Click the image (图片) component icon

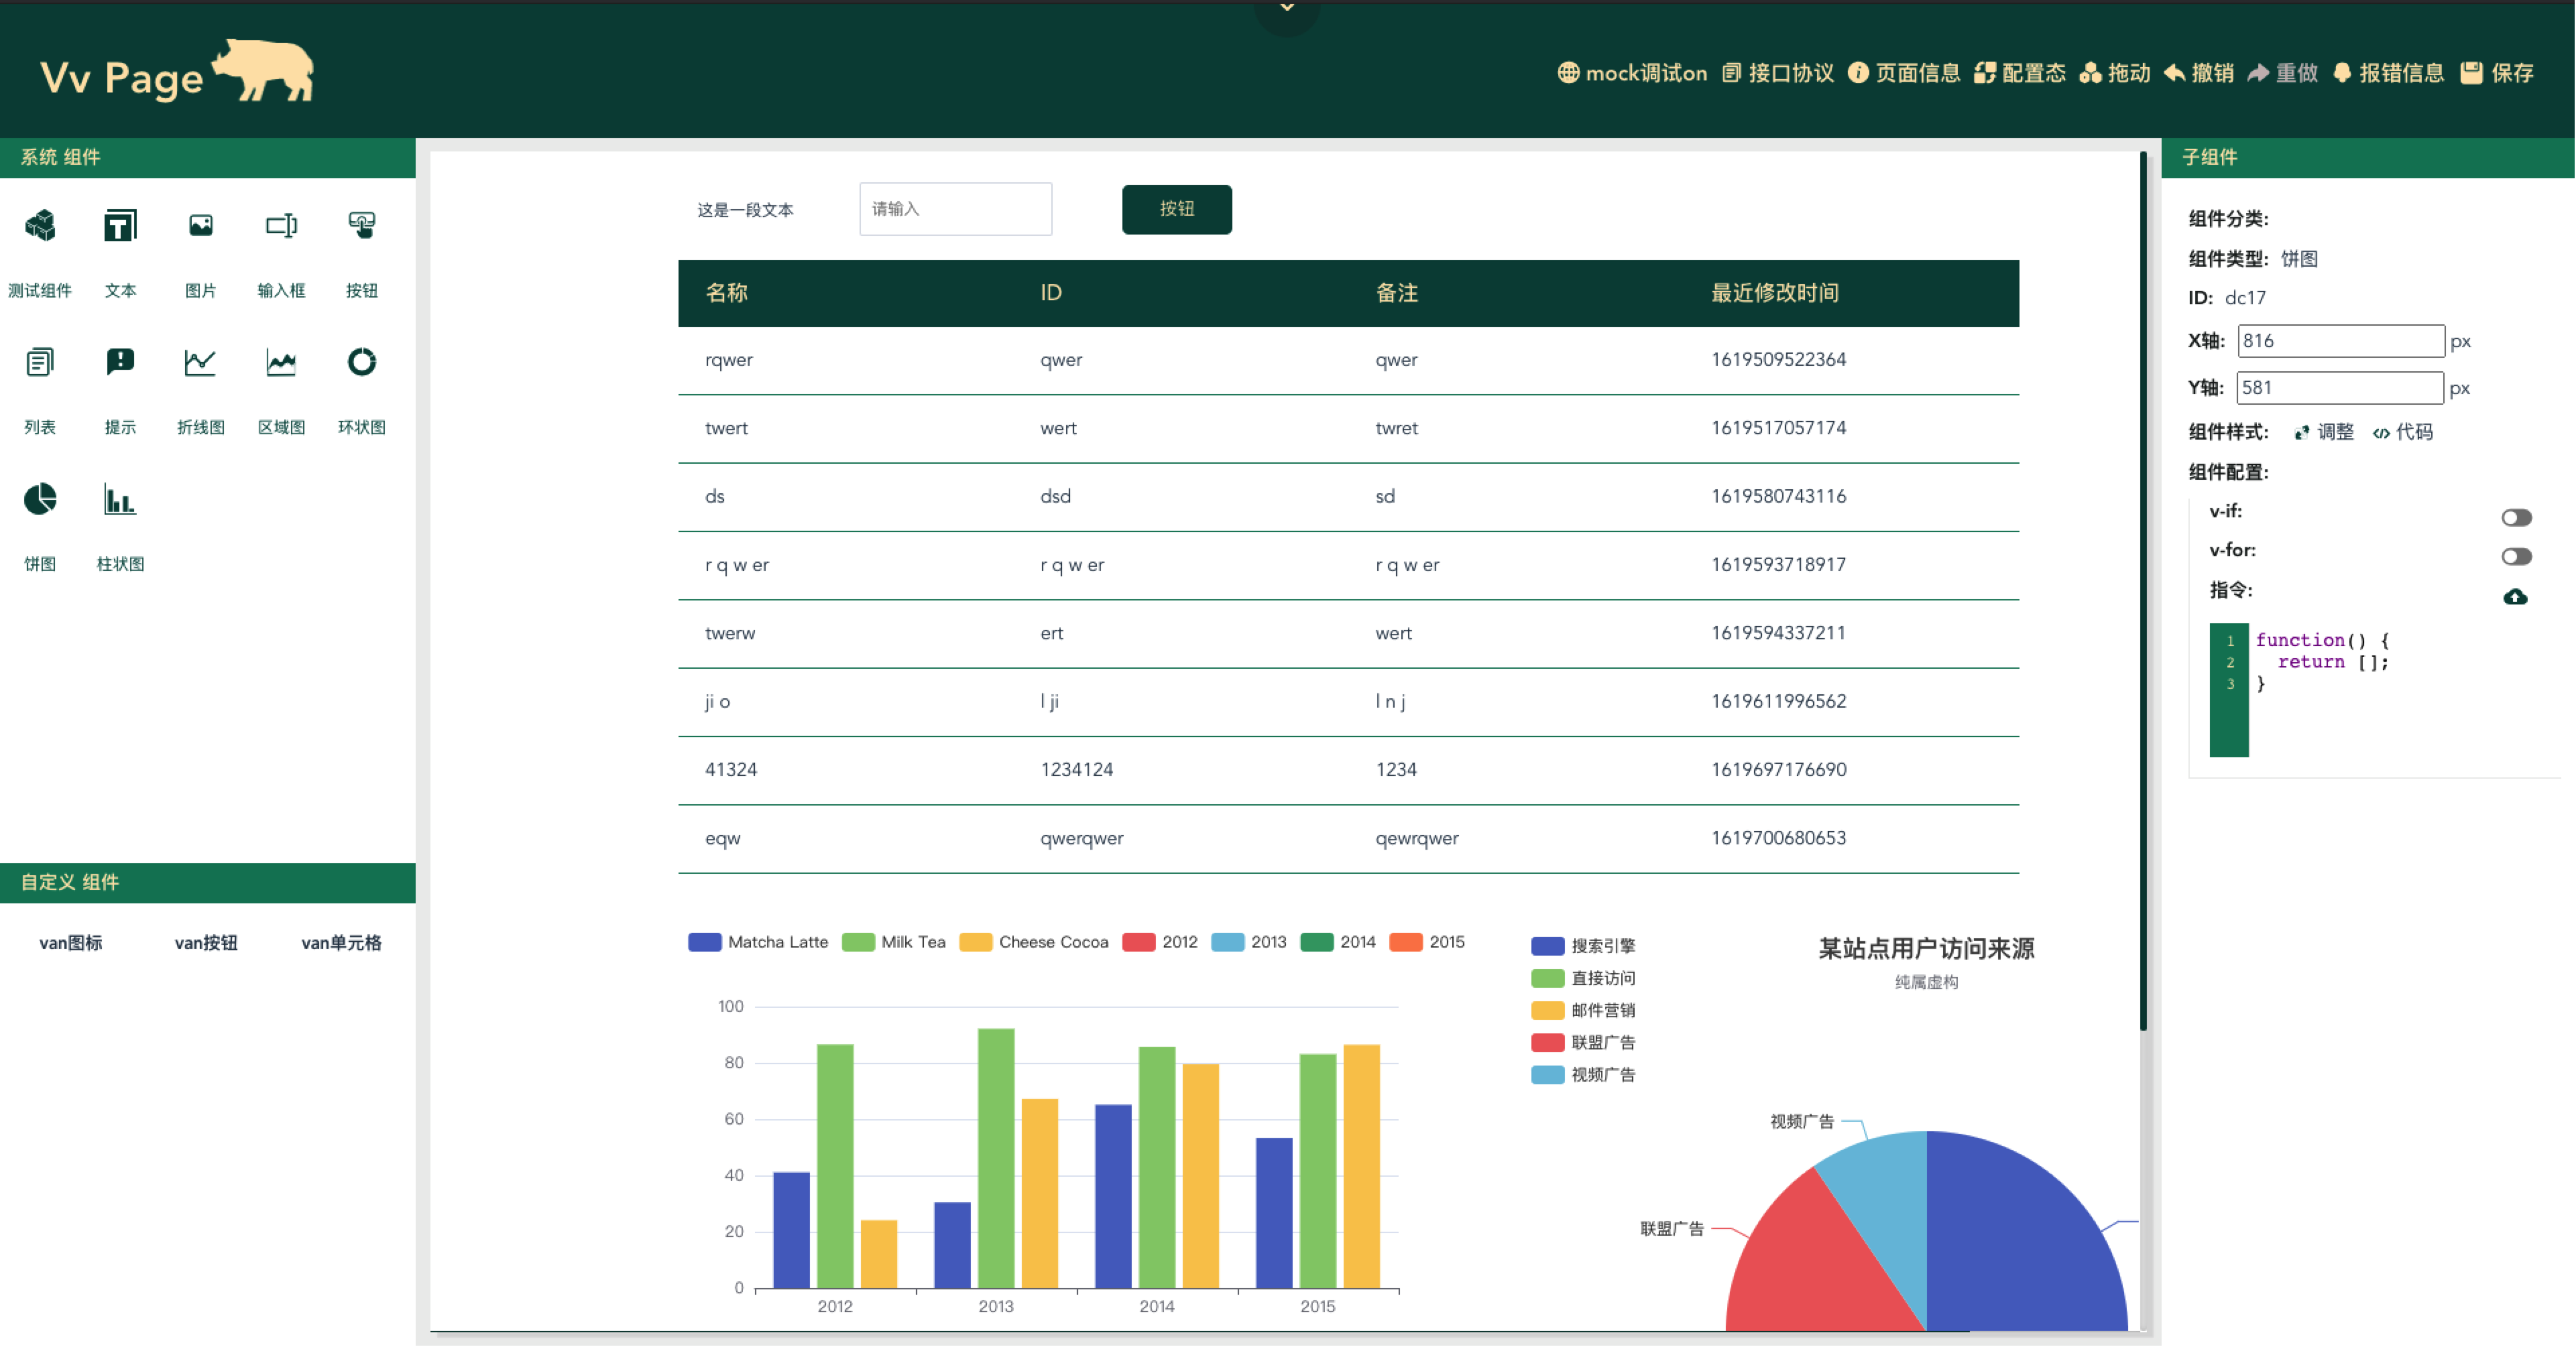point(201,226)
